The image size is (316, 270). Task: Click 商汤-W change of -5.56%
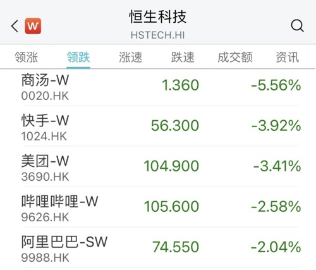276,85
